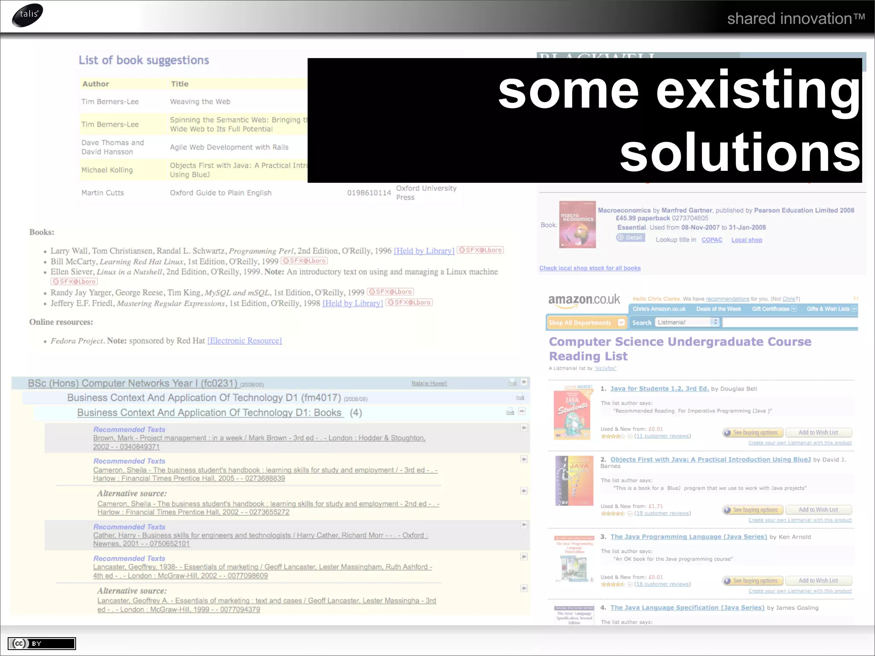
Task: Open The Java Language Specification (Java Series) link
Action: [687, 607]
